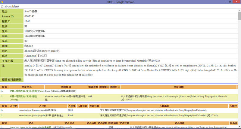Click birth year value 1081
241x129 pixels.
[x=35, y=31]
